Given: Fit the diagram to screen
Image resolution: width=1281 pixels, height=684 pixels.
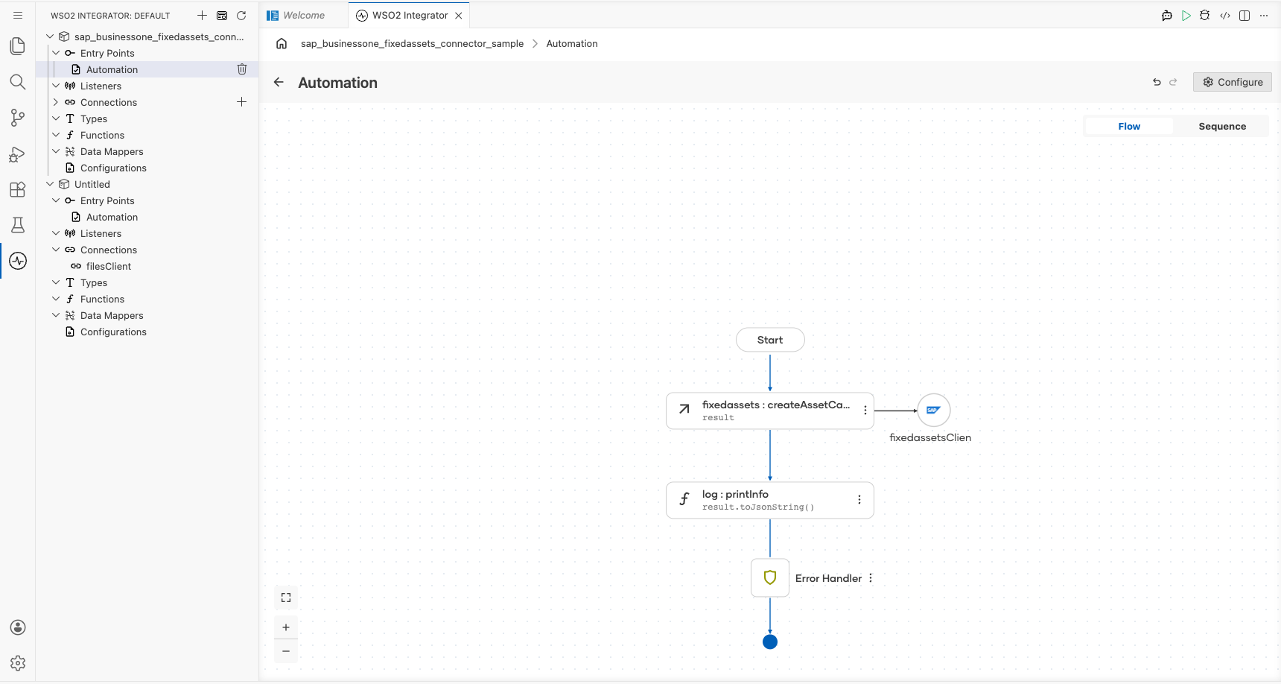Looking at the screenshot, I should coord(286,598).
